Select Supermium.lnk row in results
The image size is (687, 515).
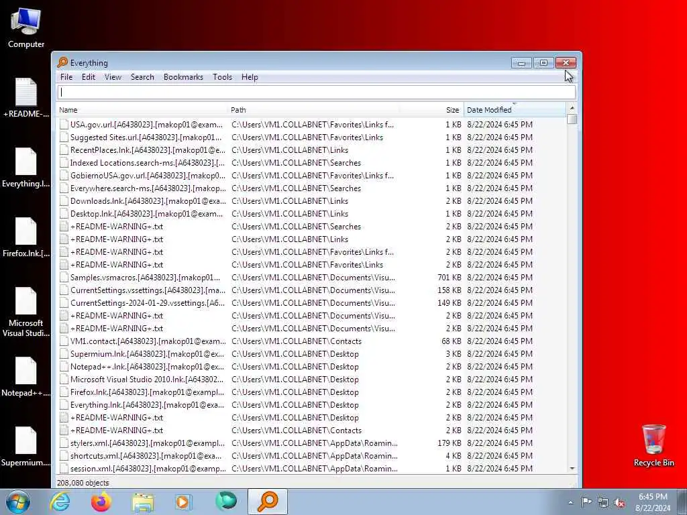pyautogui.click(x=311, y=354)
